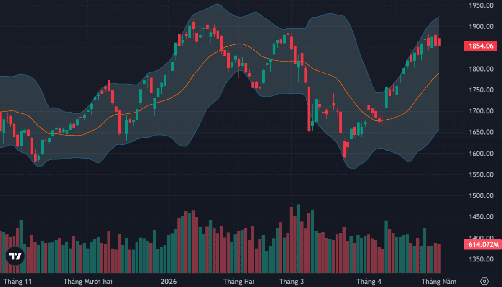Click the 1950.00 price scale level

click(481, 5)
